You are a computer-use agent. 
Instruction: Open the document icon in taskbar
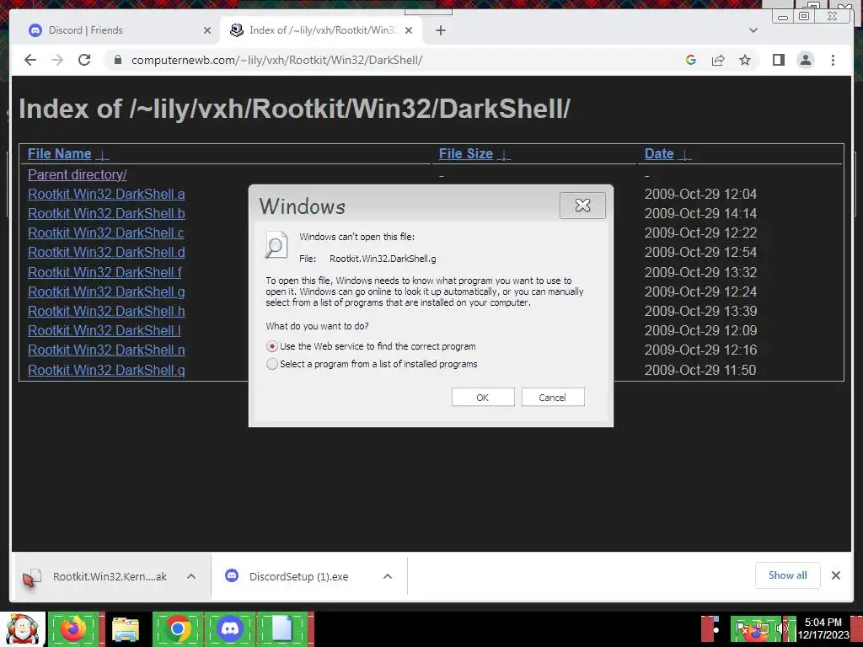coord(281,628)
